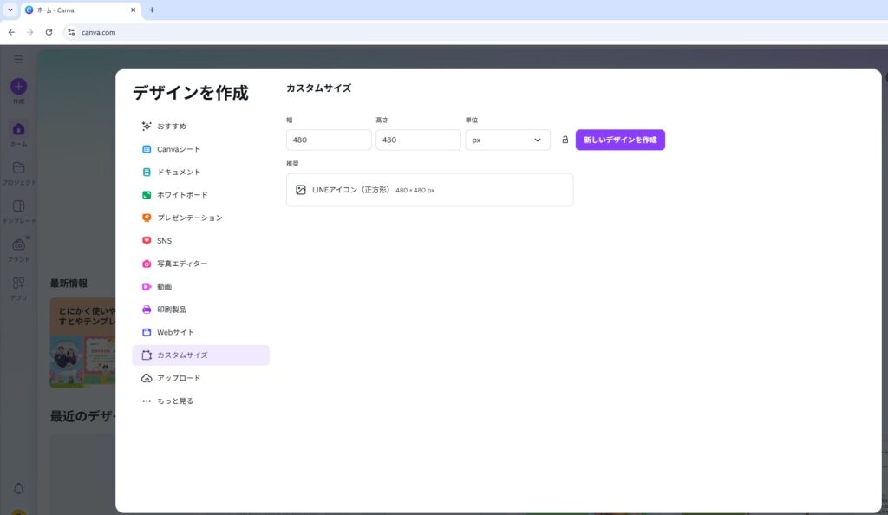The image size is (888, 515).
Task: Click the 写真エディター camera icon
Action: coord(146,264)
